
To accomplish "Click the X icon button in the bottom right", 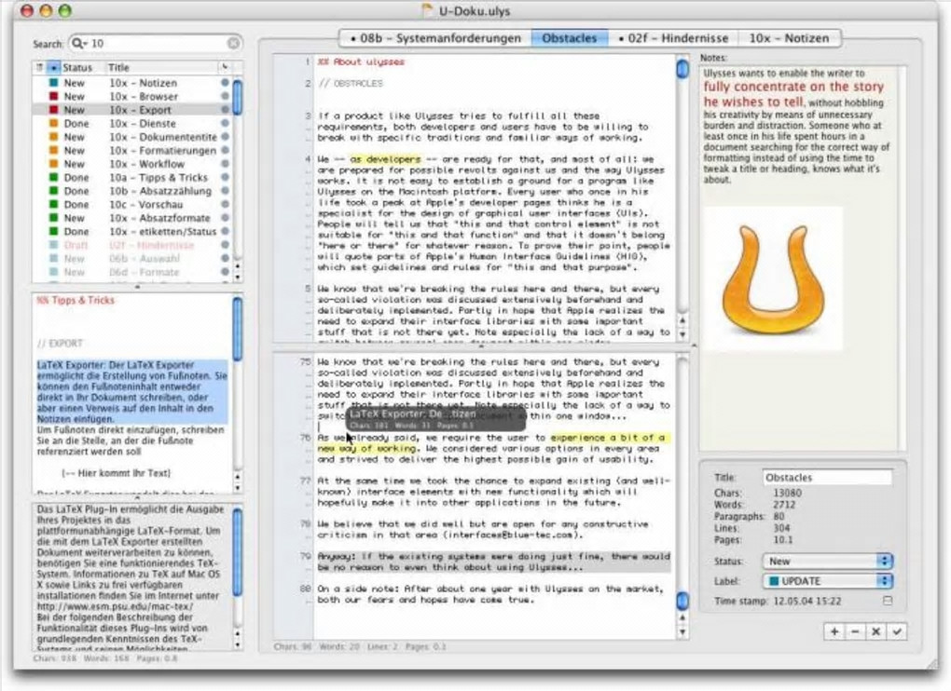I will (x=875, y=631).
